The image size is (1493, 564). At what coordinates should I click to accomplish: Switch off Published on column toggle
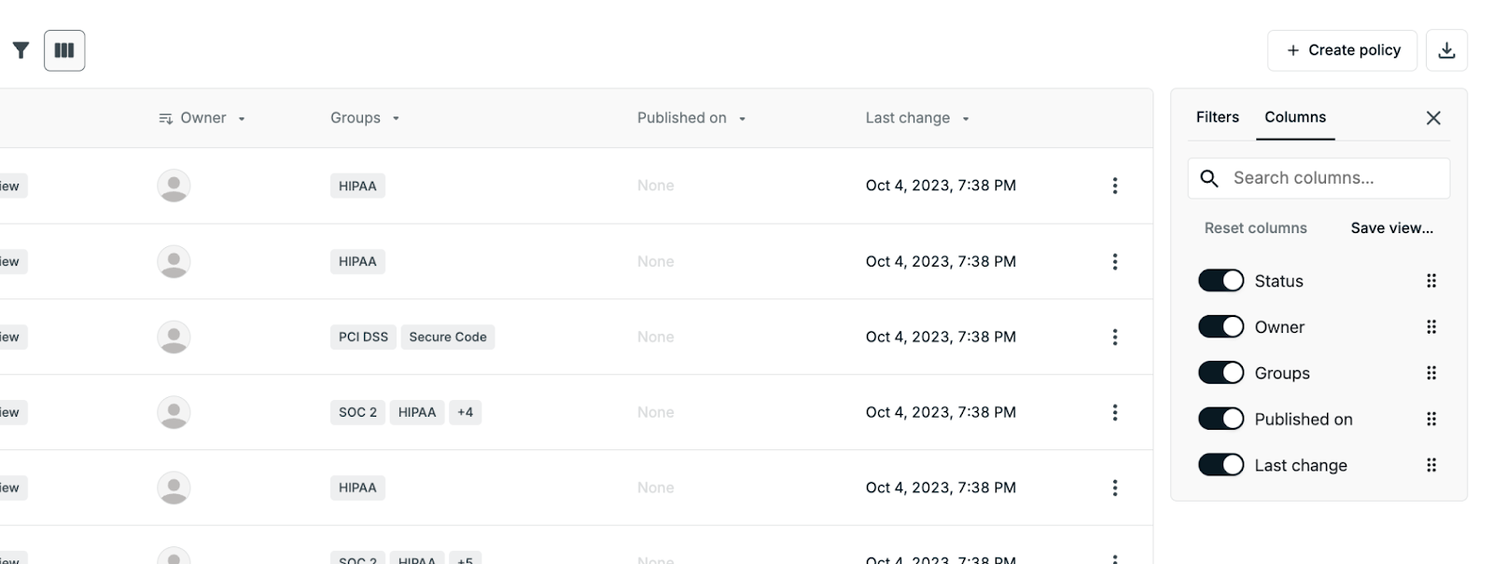(1221, 419)
